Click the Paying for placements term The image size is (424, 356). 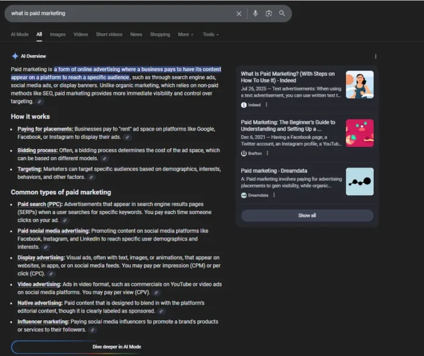point(45,129)
